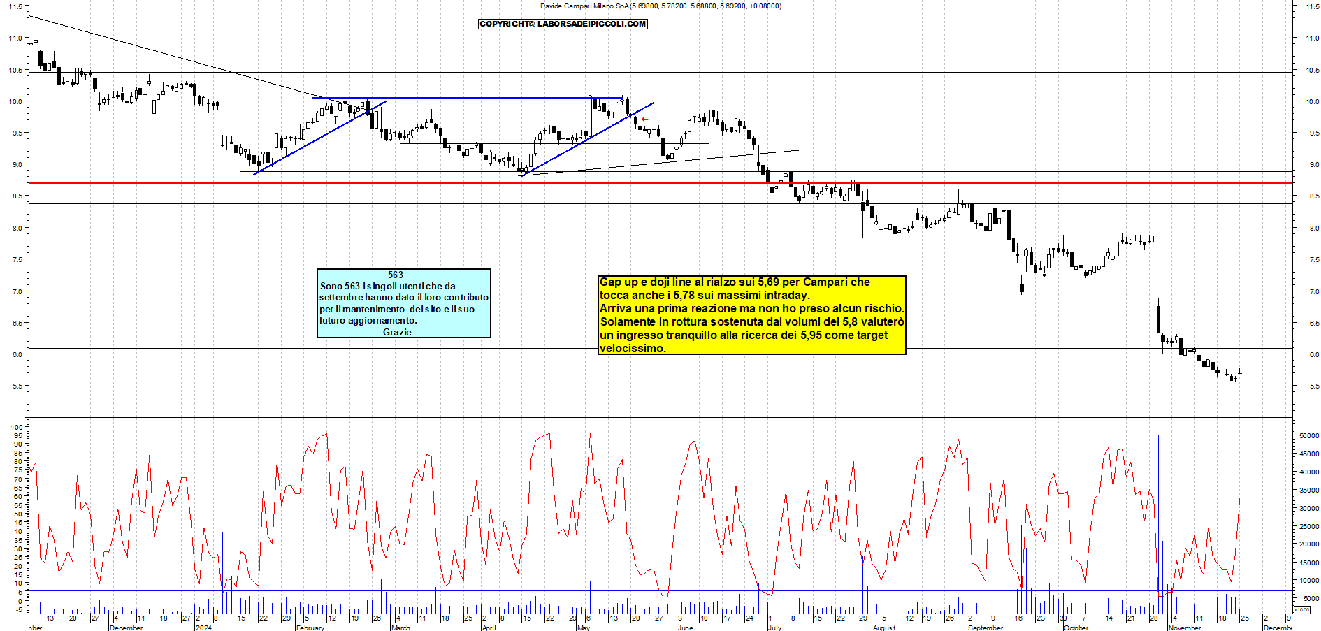Click the '50000' volume scale label

pos(1309,435)
